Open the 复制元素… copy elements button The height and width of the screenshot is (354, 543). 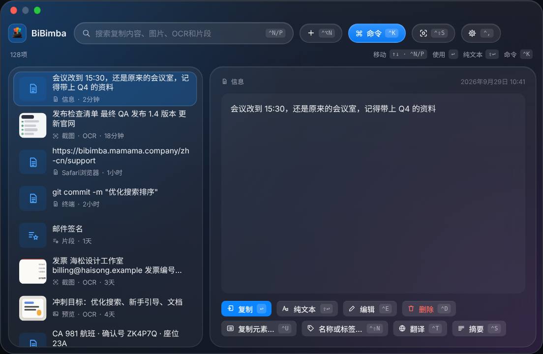tap(259, 328)
